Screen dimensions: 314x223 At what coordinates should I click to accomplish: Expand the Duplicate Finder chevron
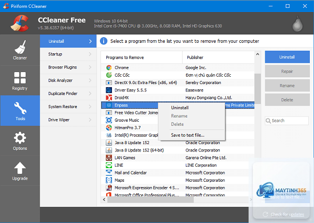pyautogui.click(x=90, y=93)
